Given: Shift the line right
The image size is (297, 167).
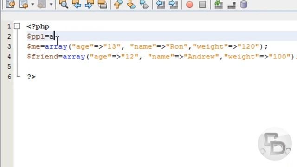Looking at the screenshot, I should point(173,4).
